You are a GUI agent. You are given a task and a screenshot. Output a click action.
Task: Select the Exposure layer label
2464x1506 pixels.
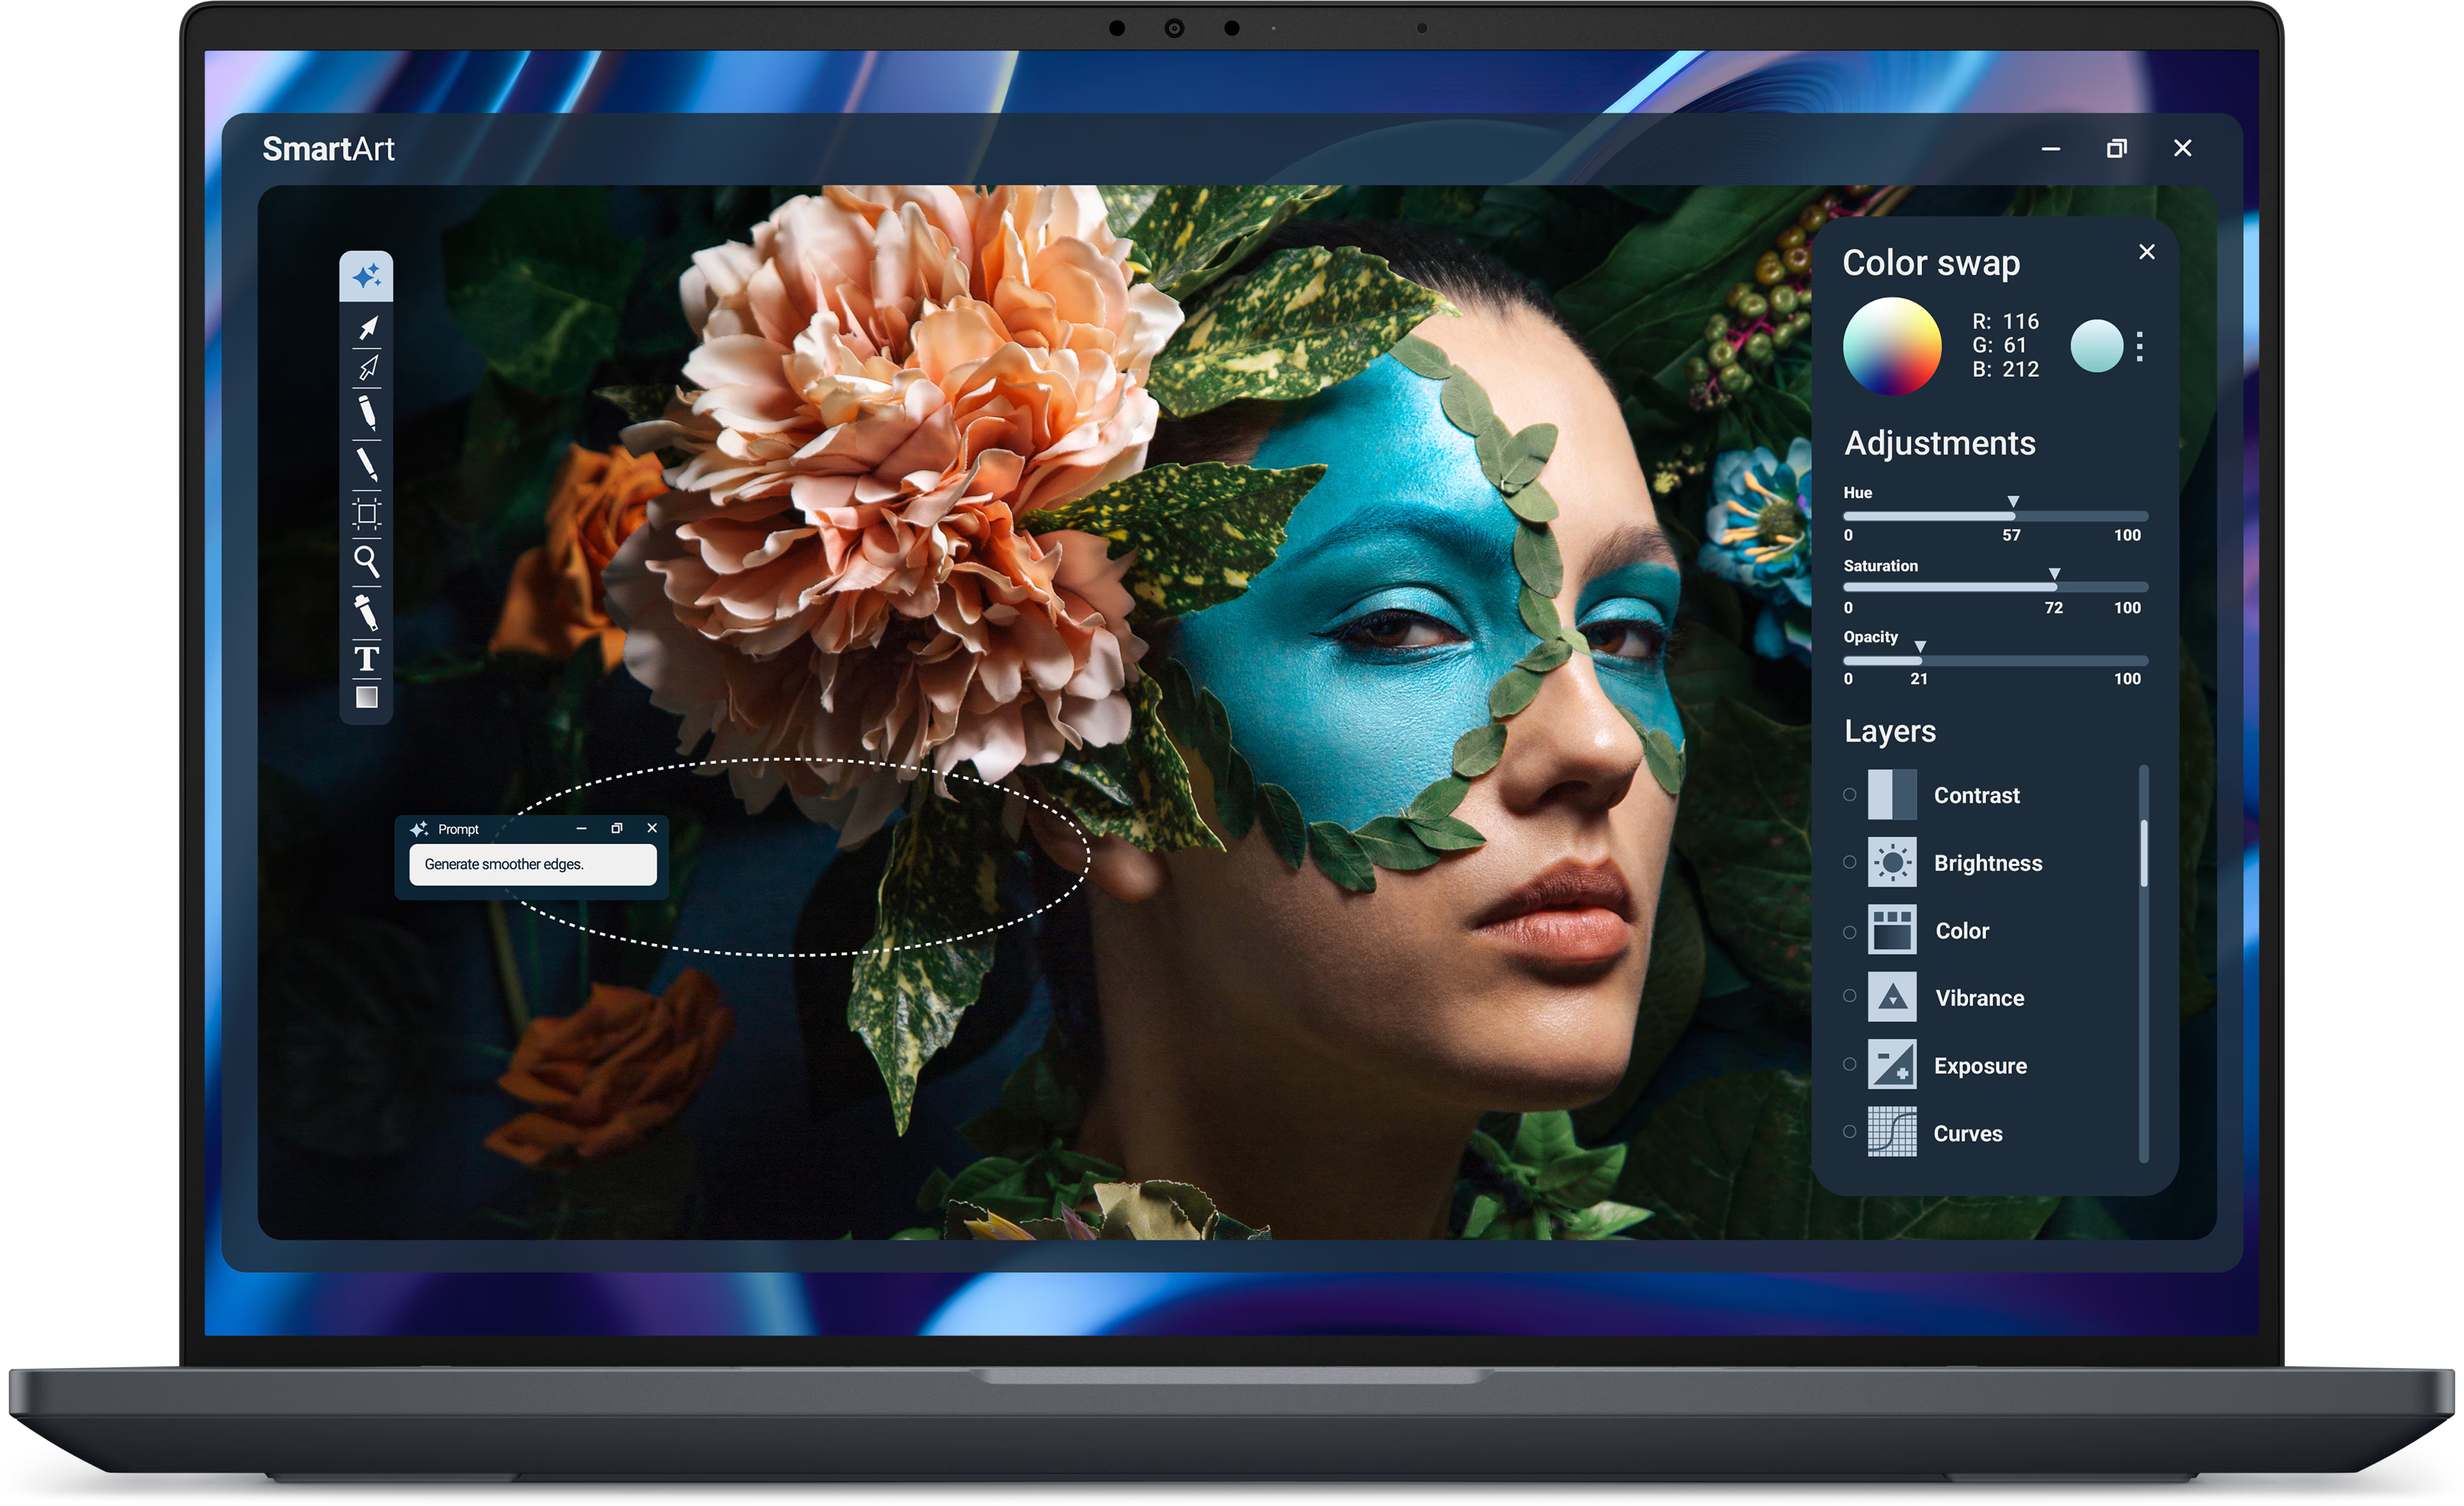click(x=1980, y=1066)
